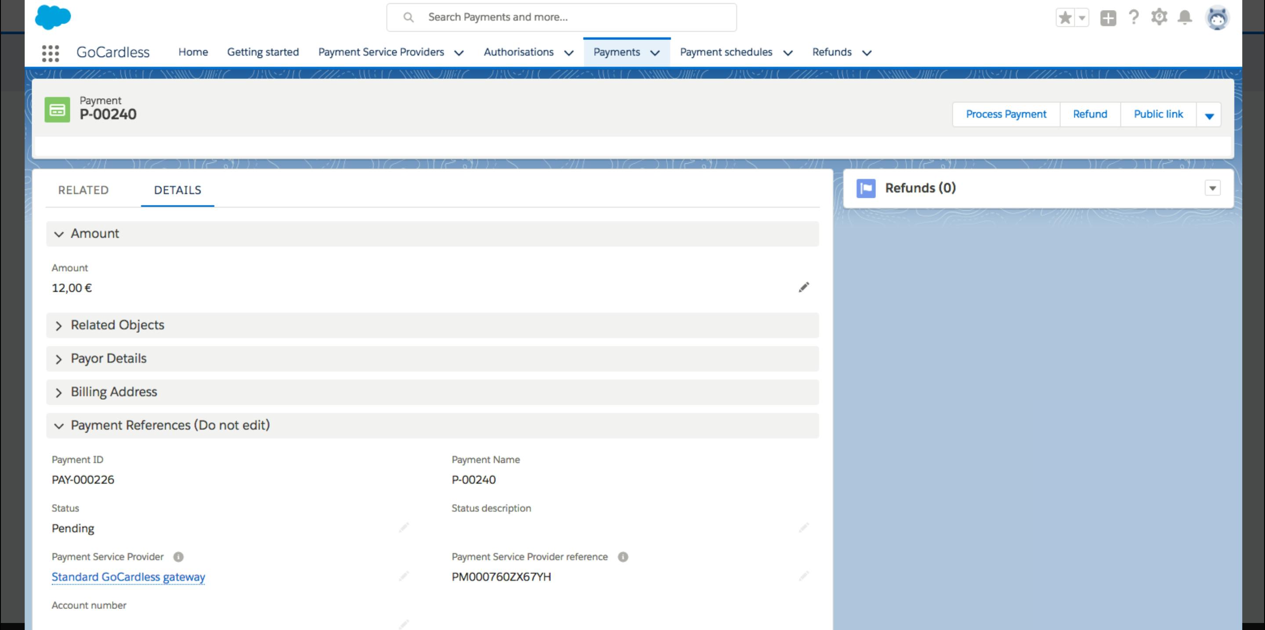
Task: Edit Amount with the pencil icon
Action: 803,287
